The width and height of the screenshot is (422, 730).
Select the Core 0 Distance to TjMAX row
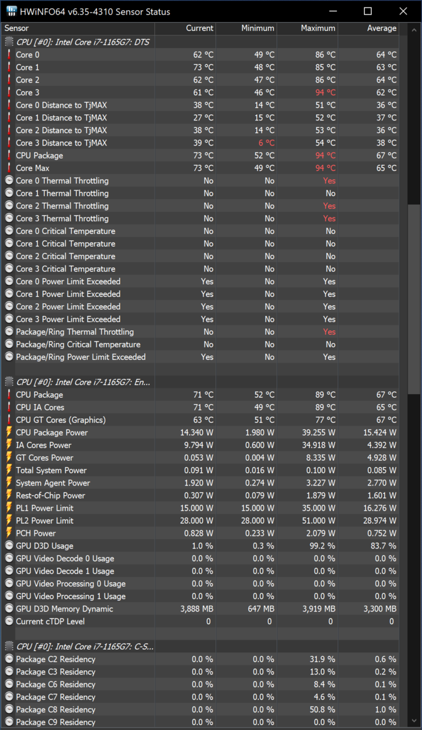point(200,105)
